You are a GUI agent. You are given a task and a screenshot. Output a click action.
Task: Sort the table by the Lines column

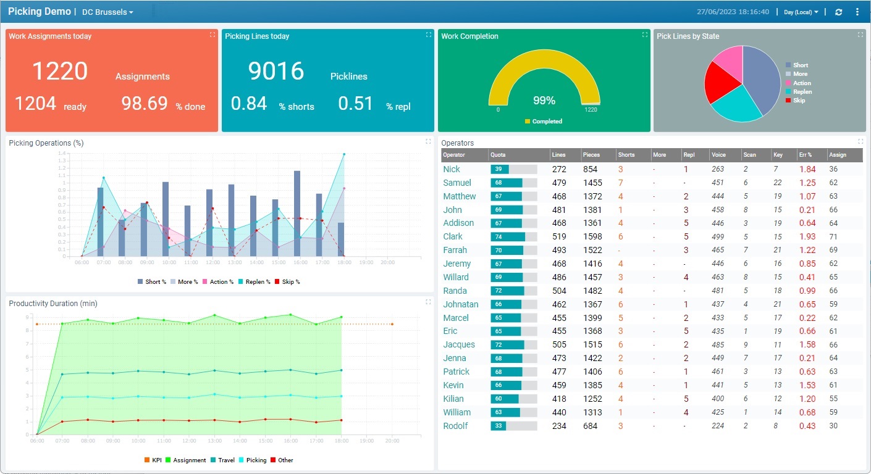click(558, 155)
